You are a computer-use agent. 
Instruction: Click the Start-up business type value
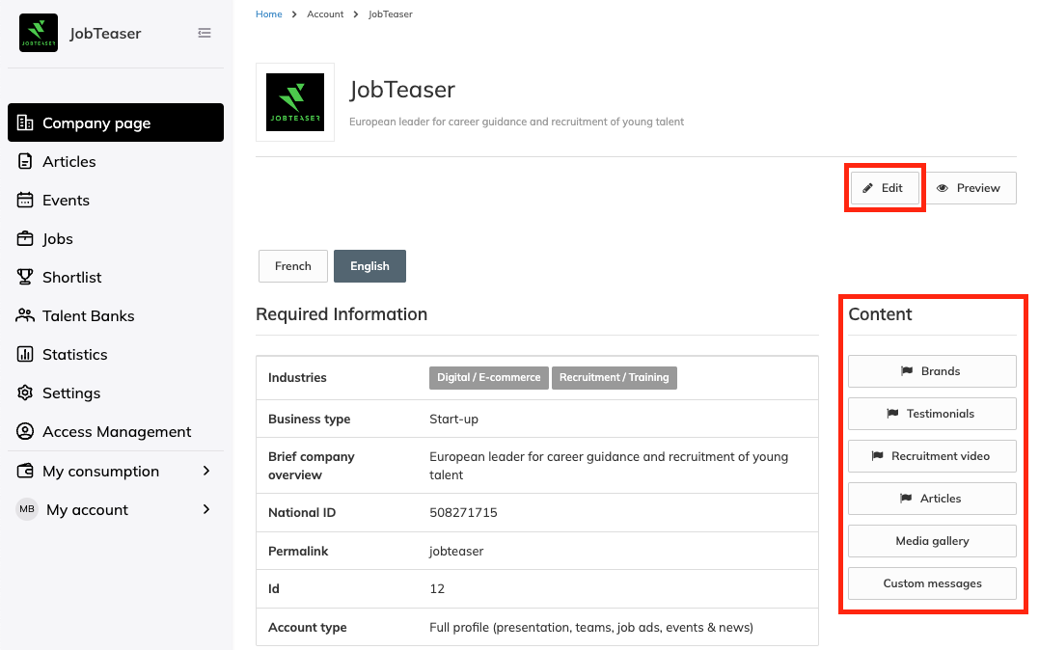click(x=454, y=419)
